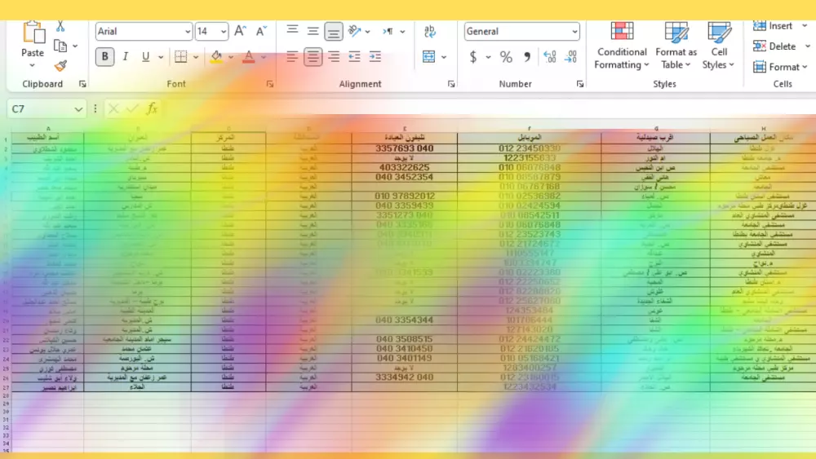Toggle Italic formatting
Image resolution: width=816 pixels, height=459 pixels.
126,56
